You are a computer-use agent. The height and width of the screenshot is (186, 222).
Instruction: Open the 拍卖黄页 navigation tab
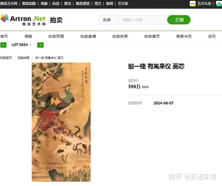(152, 36)
